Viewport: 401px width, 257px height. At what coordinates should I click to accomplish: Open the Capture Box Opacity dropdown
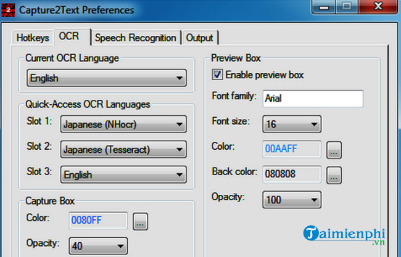coord(98,245)
